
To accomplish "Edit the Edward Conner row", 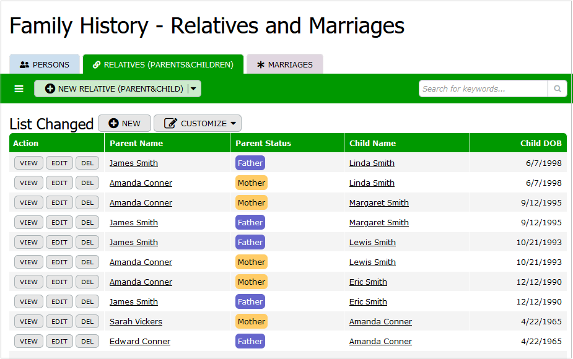I will point(59,341).
